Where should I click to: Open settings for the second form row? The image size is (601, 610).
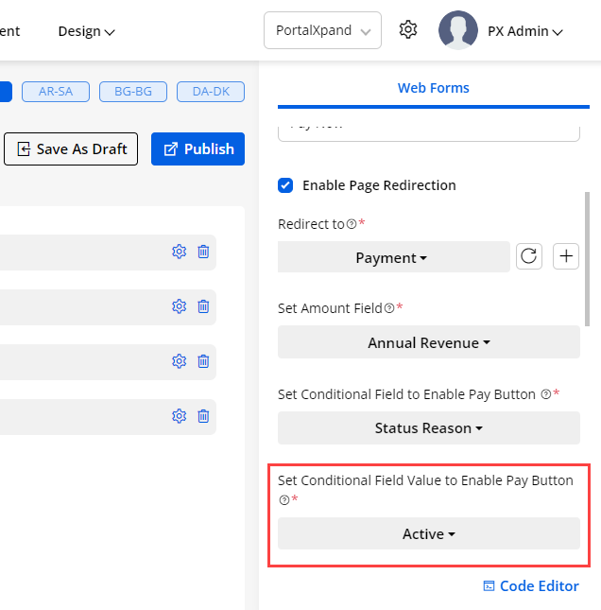179,306
